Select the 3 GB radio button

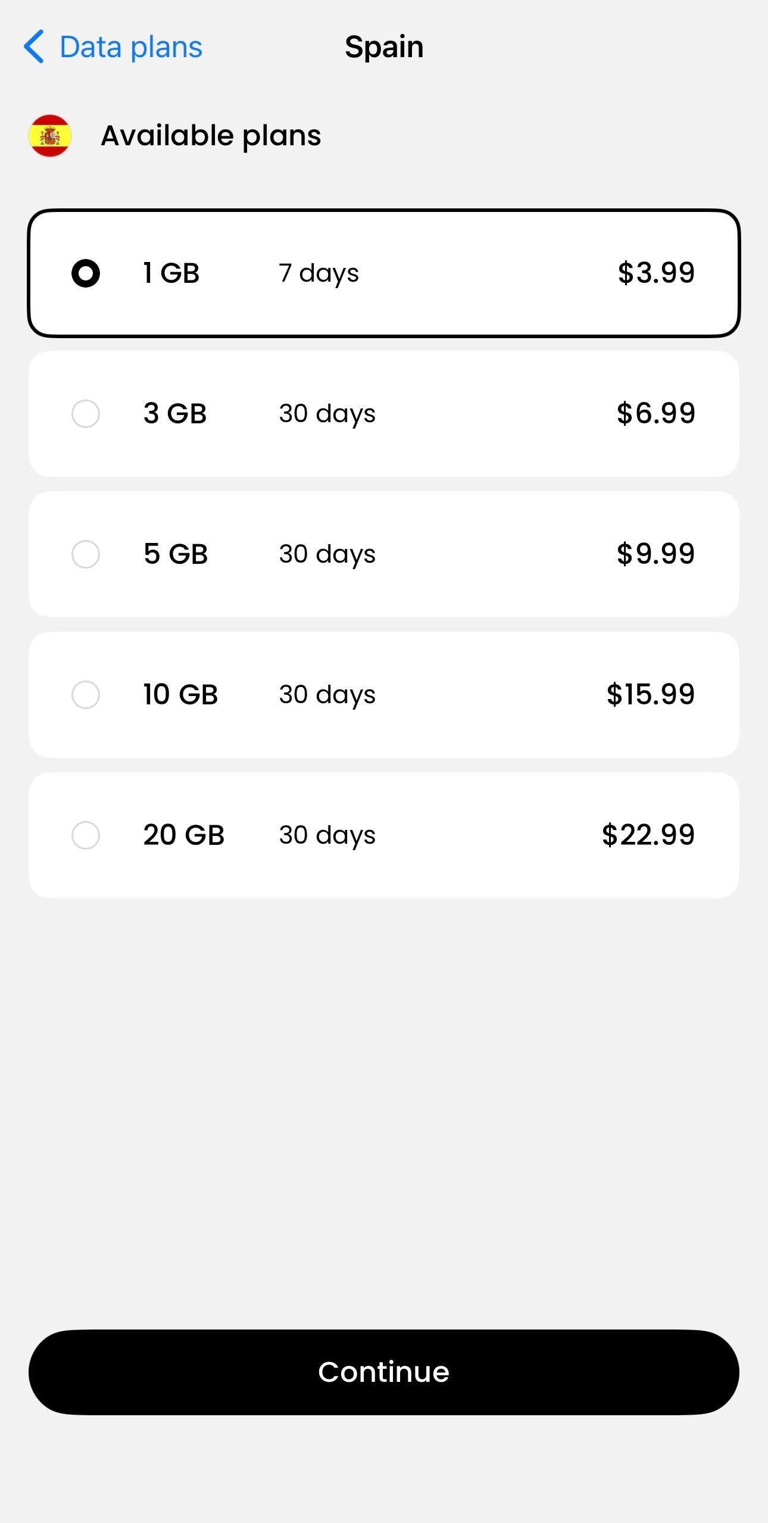(86, 414)
